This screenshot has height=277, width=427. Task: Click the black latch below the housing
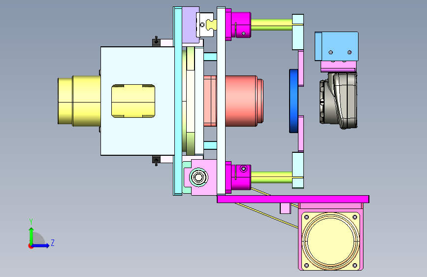[156, 161]
